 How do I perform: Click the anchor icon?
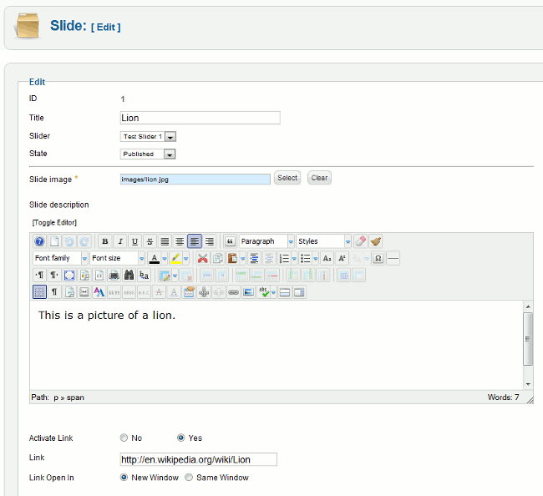tap(204, 292)
